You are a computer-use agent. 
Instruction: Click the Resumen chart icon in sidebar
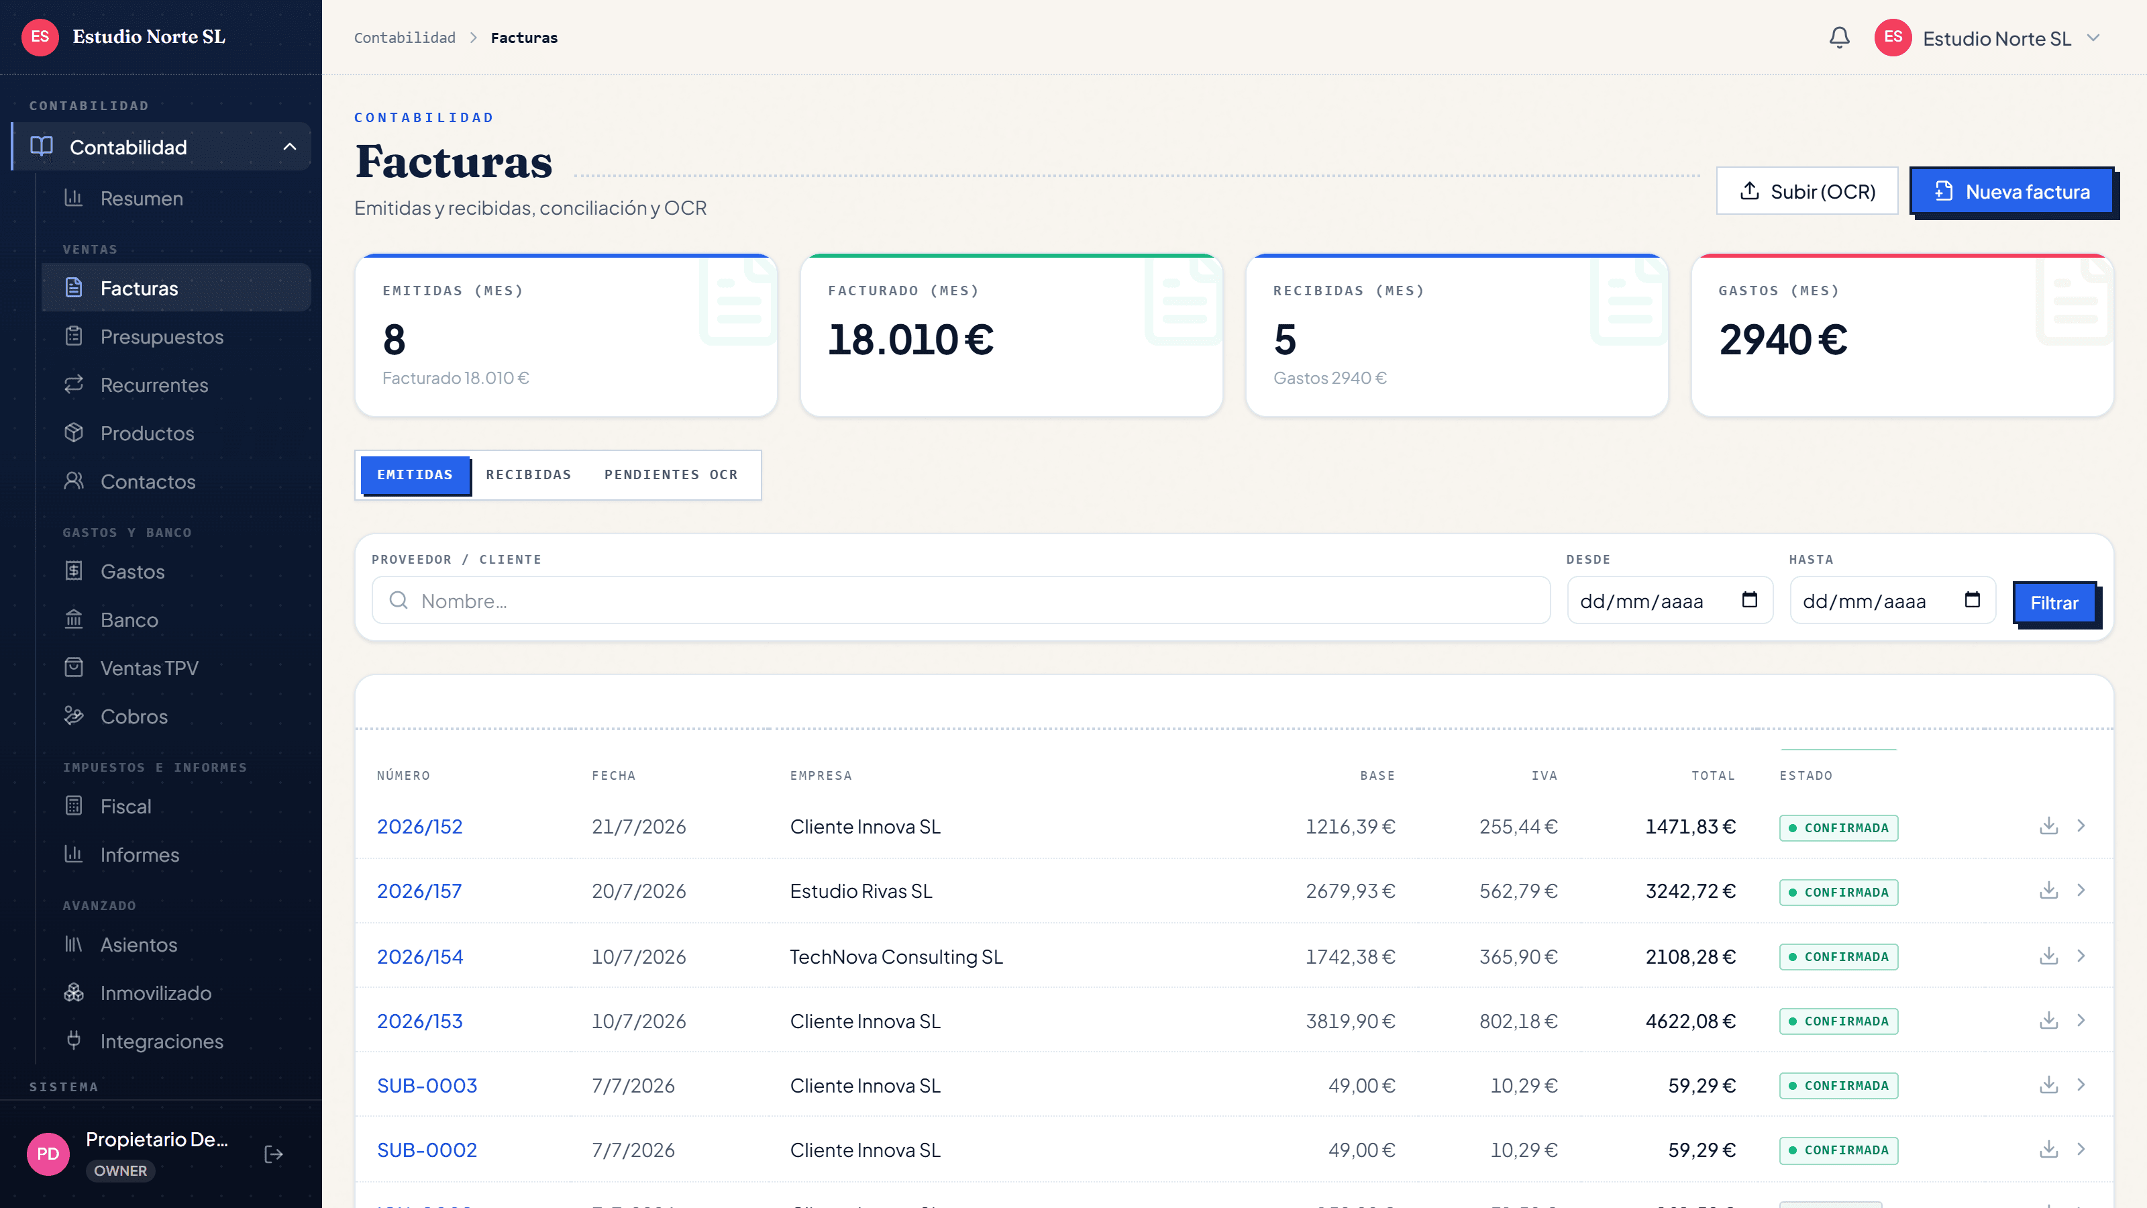tap(73, 197)
